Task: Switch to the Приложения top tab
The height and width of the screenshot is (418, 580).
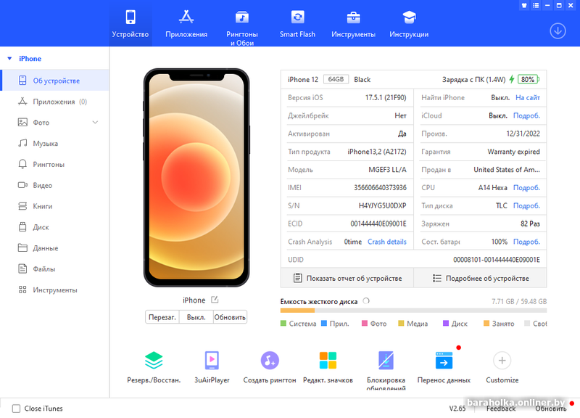Action: 186,23
